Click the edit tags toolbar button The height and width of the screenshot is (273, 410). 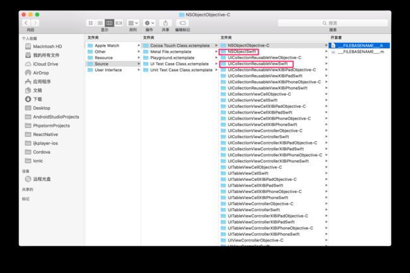pos(182,23)
